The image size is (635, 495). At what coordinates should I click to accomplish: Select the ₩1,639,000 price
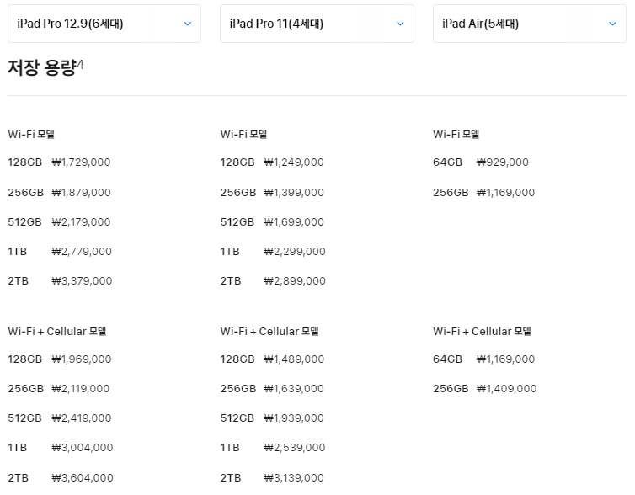click(294, 389)
